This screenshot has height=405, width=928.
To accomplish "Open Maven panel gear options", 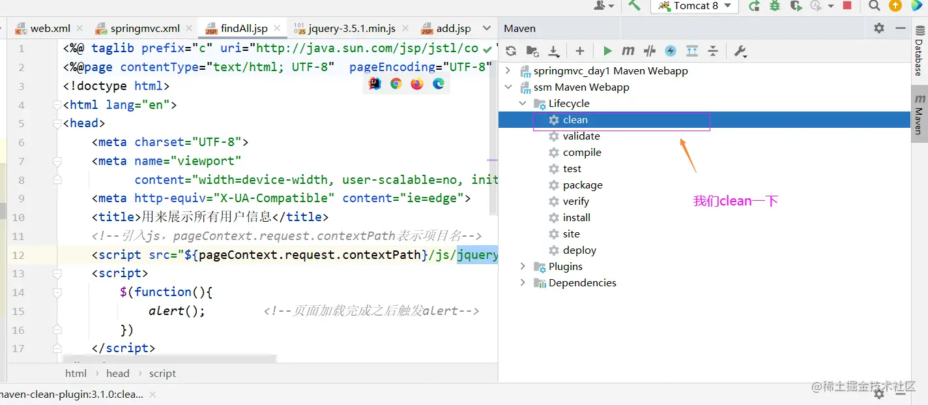I will 879,28.
